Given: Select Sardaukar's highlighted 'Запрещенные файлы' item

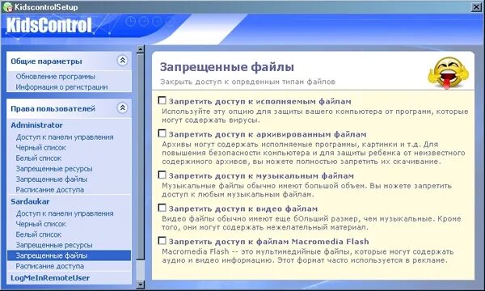Looking at the screenshot, I should click(x=69, y=255).
